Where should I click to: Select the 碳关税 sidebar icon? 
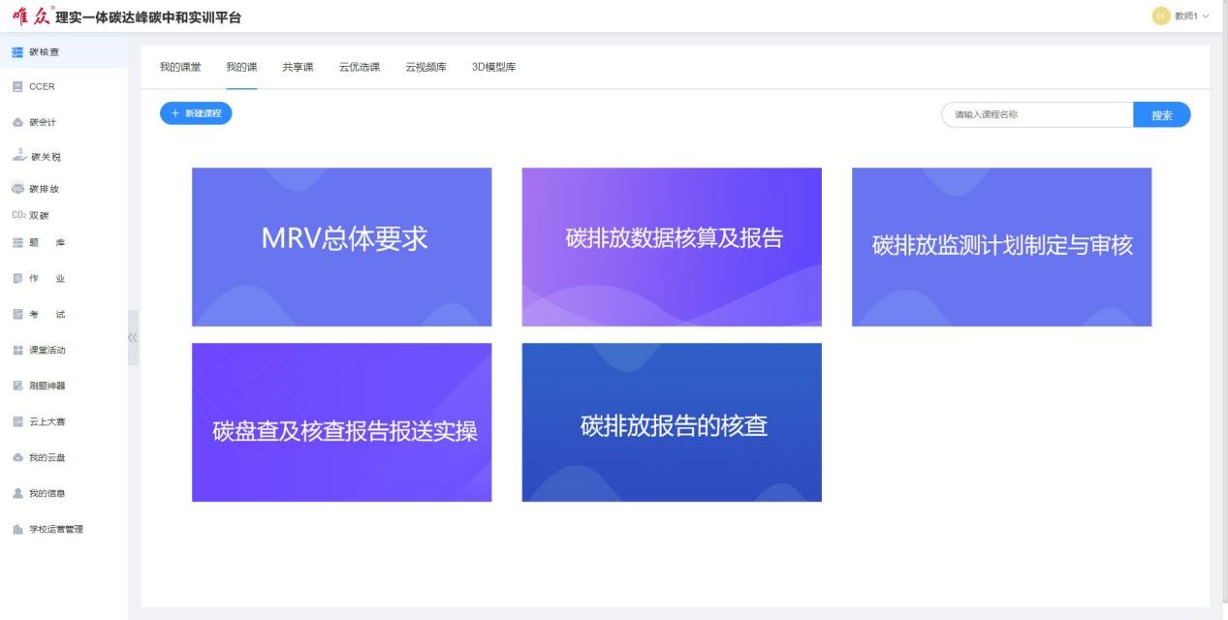tap(18, 156)
